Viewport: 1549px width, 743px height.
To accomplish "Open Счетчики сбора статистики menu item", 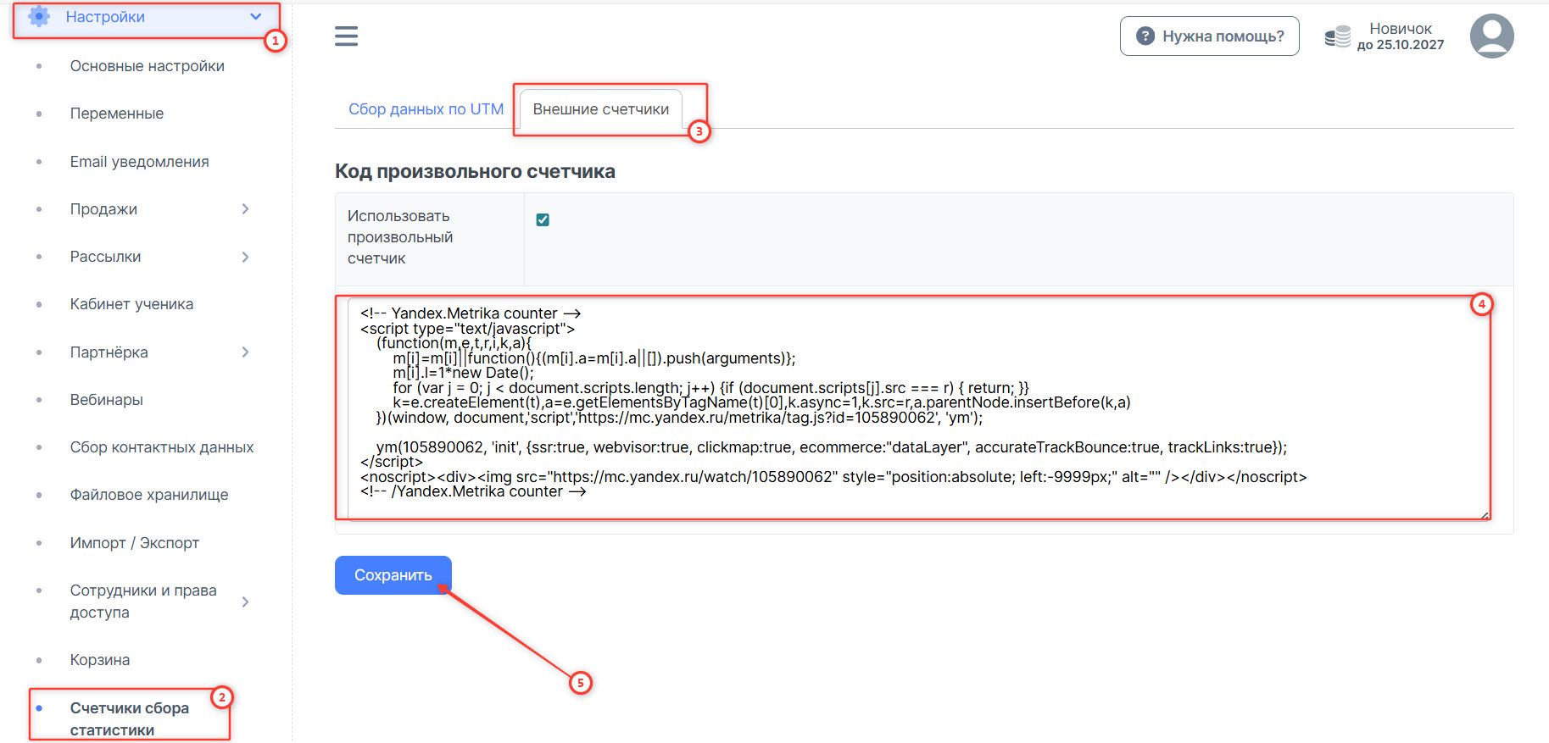I will click(129, 718).
